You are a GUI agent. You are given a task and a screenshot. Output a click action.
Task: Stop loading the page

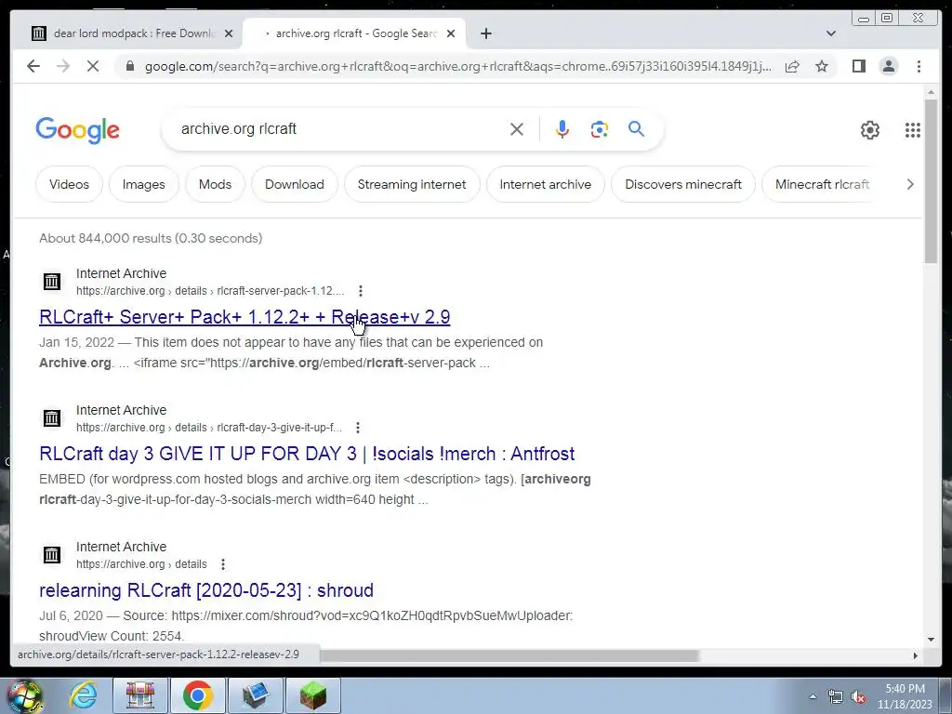pos(93,66)
